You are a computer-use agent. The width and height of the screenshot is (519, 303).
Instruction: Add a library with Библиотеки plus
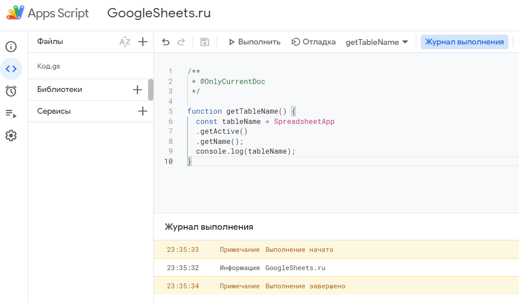click(x=137, y=90)
